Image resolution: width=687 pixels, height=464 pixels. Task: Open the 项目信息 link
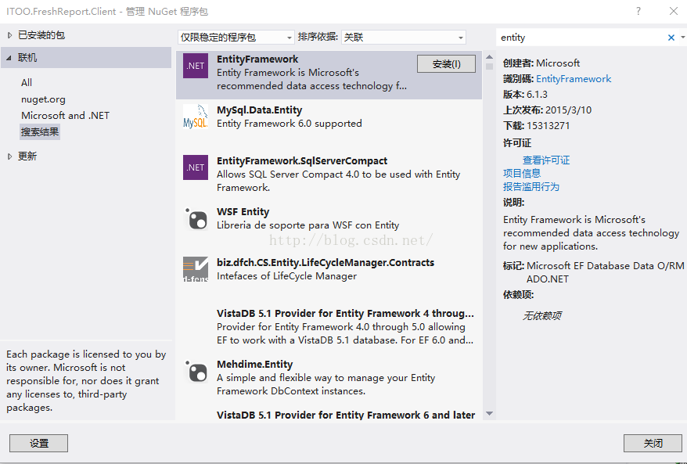point(522,174)
